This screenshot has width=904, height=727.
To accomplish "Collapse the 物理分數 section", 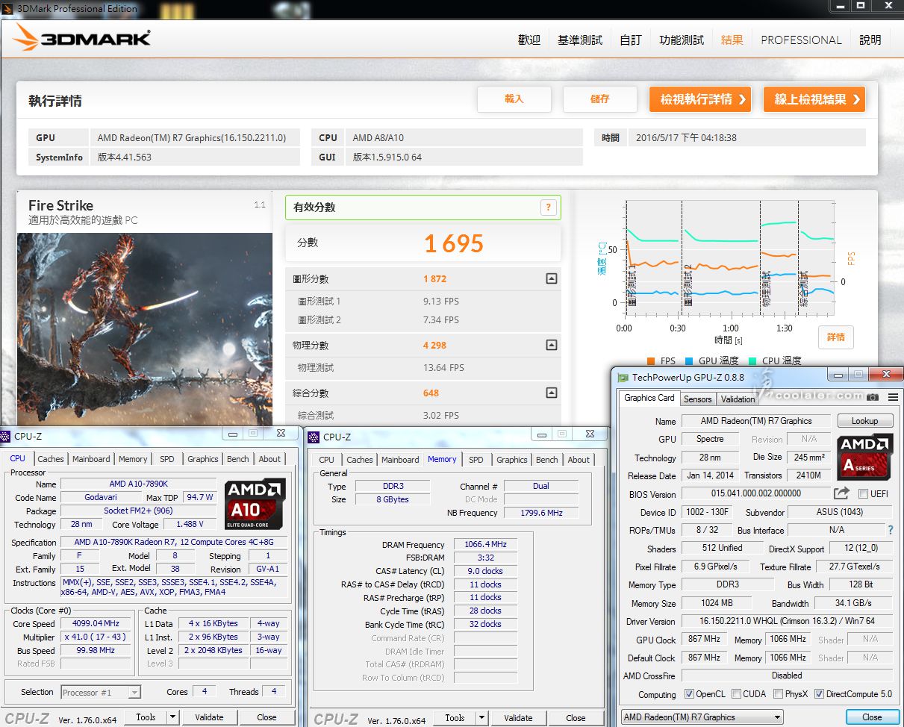I will (551, 345).
